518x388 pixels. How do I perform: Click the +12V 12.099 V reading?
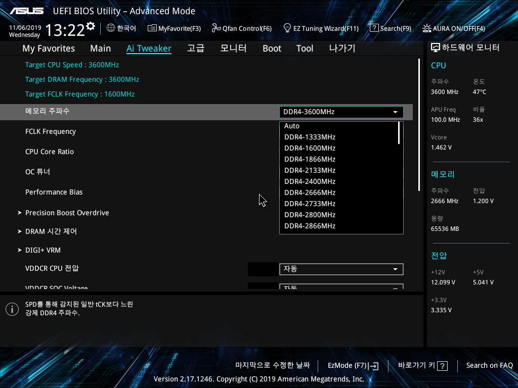(x=443, y=282)
